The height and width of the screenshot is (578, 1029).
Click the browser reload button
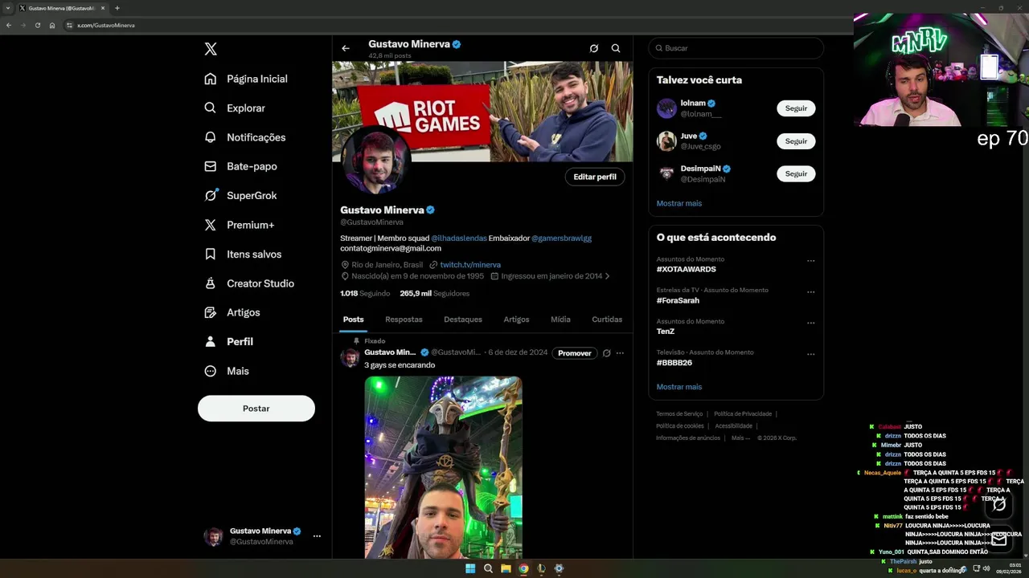(x=37, y=25)
